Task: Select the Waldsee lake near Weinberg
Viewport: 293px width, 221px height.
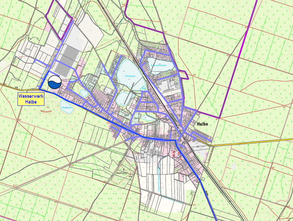Action: 67,107
